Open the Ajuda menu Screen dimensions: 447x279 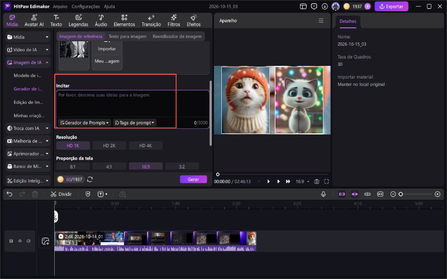point(110,6)
